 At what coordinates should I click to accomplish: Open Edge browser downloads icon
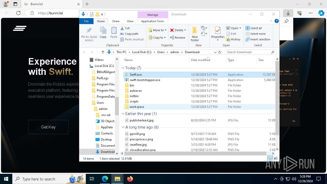(x=288, y=13)
